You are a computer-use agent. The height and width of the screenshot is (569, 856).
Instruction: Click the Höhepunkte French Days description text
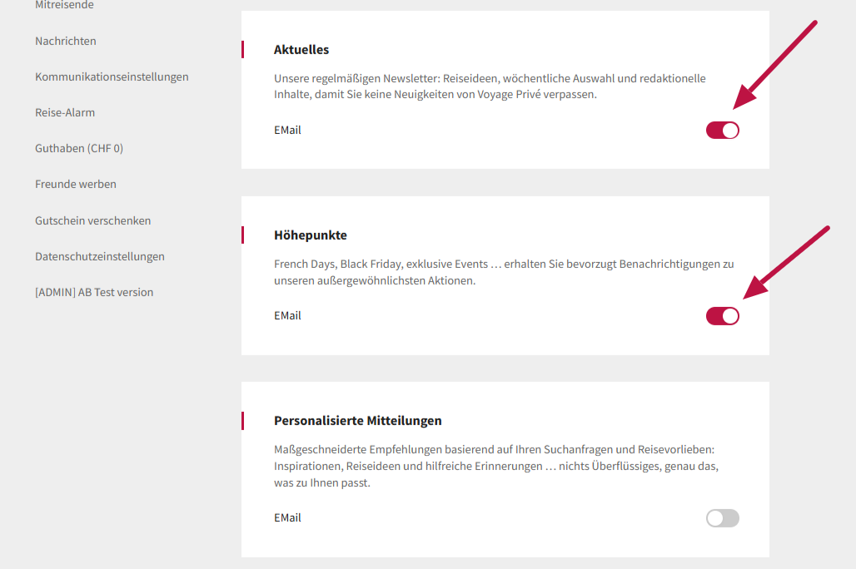(504, 272)
